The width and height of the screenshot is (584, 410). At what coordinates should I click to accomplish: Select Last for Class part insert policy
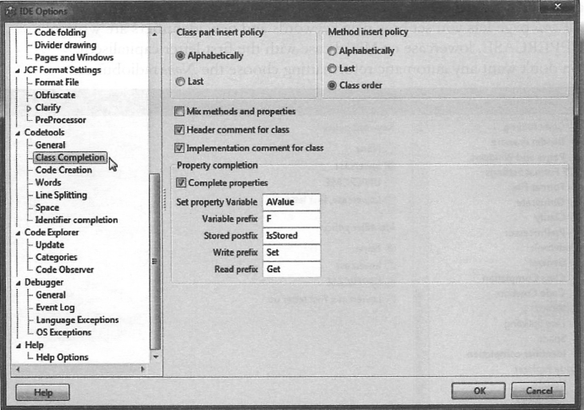click(x=180, y=81)
